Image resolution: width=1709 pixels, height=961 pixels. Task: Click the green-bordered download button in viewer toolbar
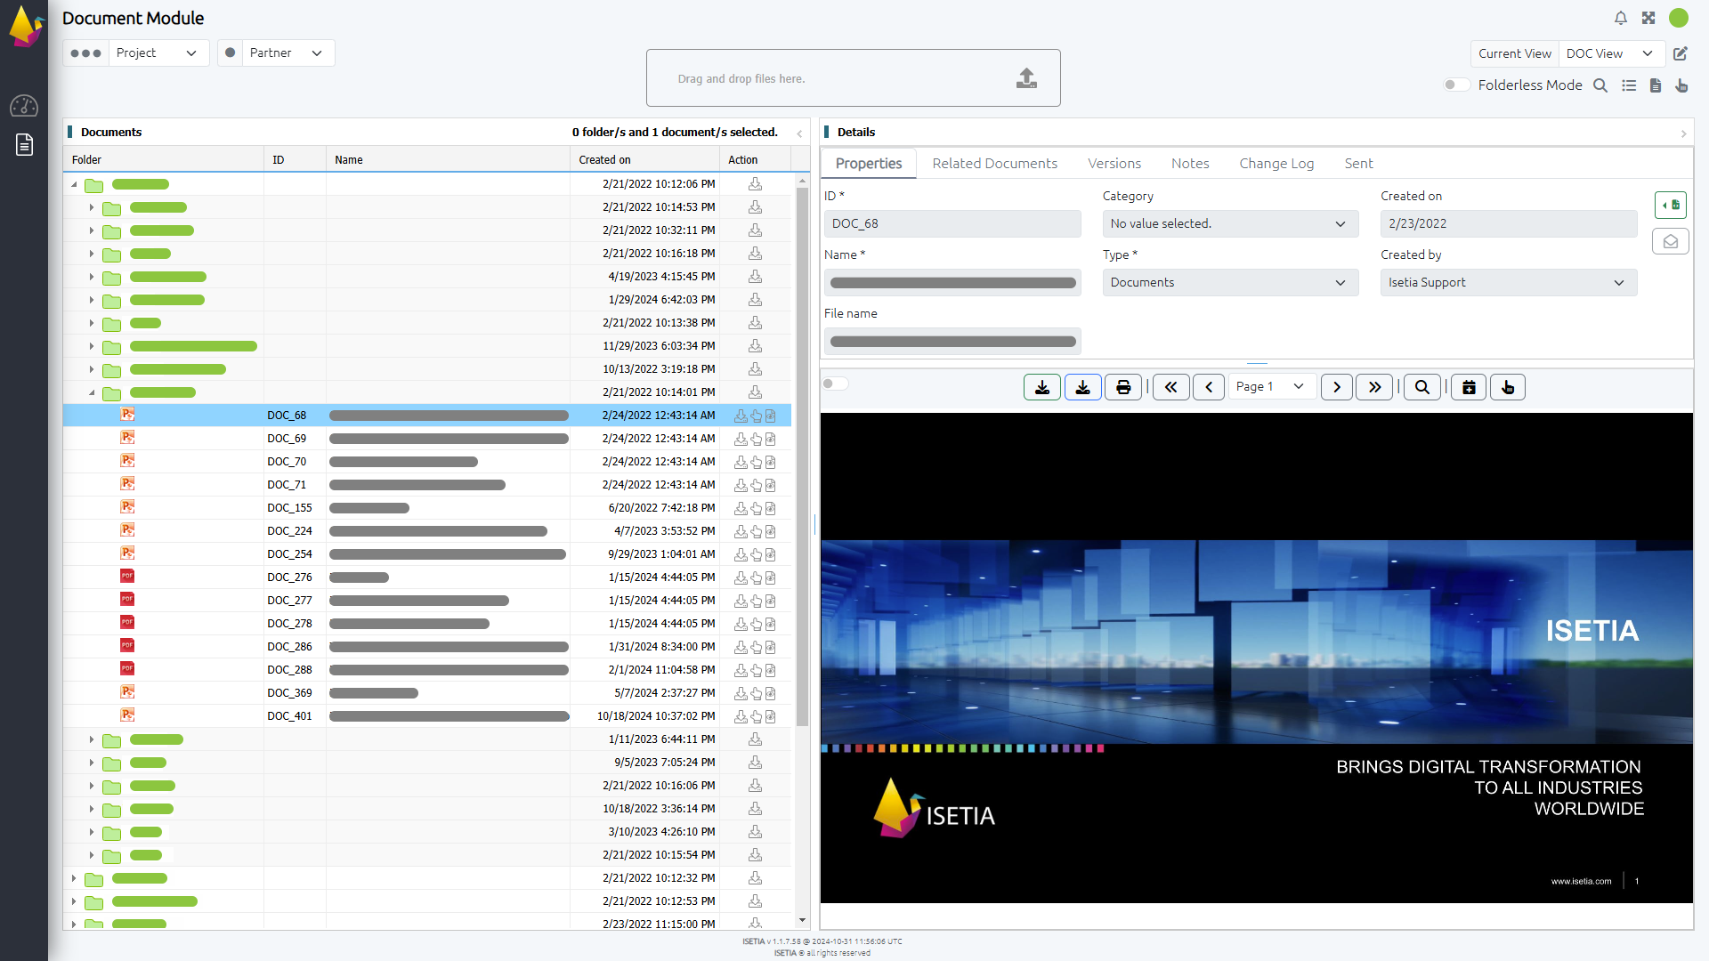(1042, 387)
